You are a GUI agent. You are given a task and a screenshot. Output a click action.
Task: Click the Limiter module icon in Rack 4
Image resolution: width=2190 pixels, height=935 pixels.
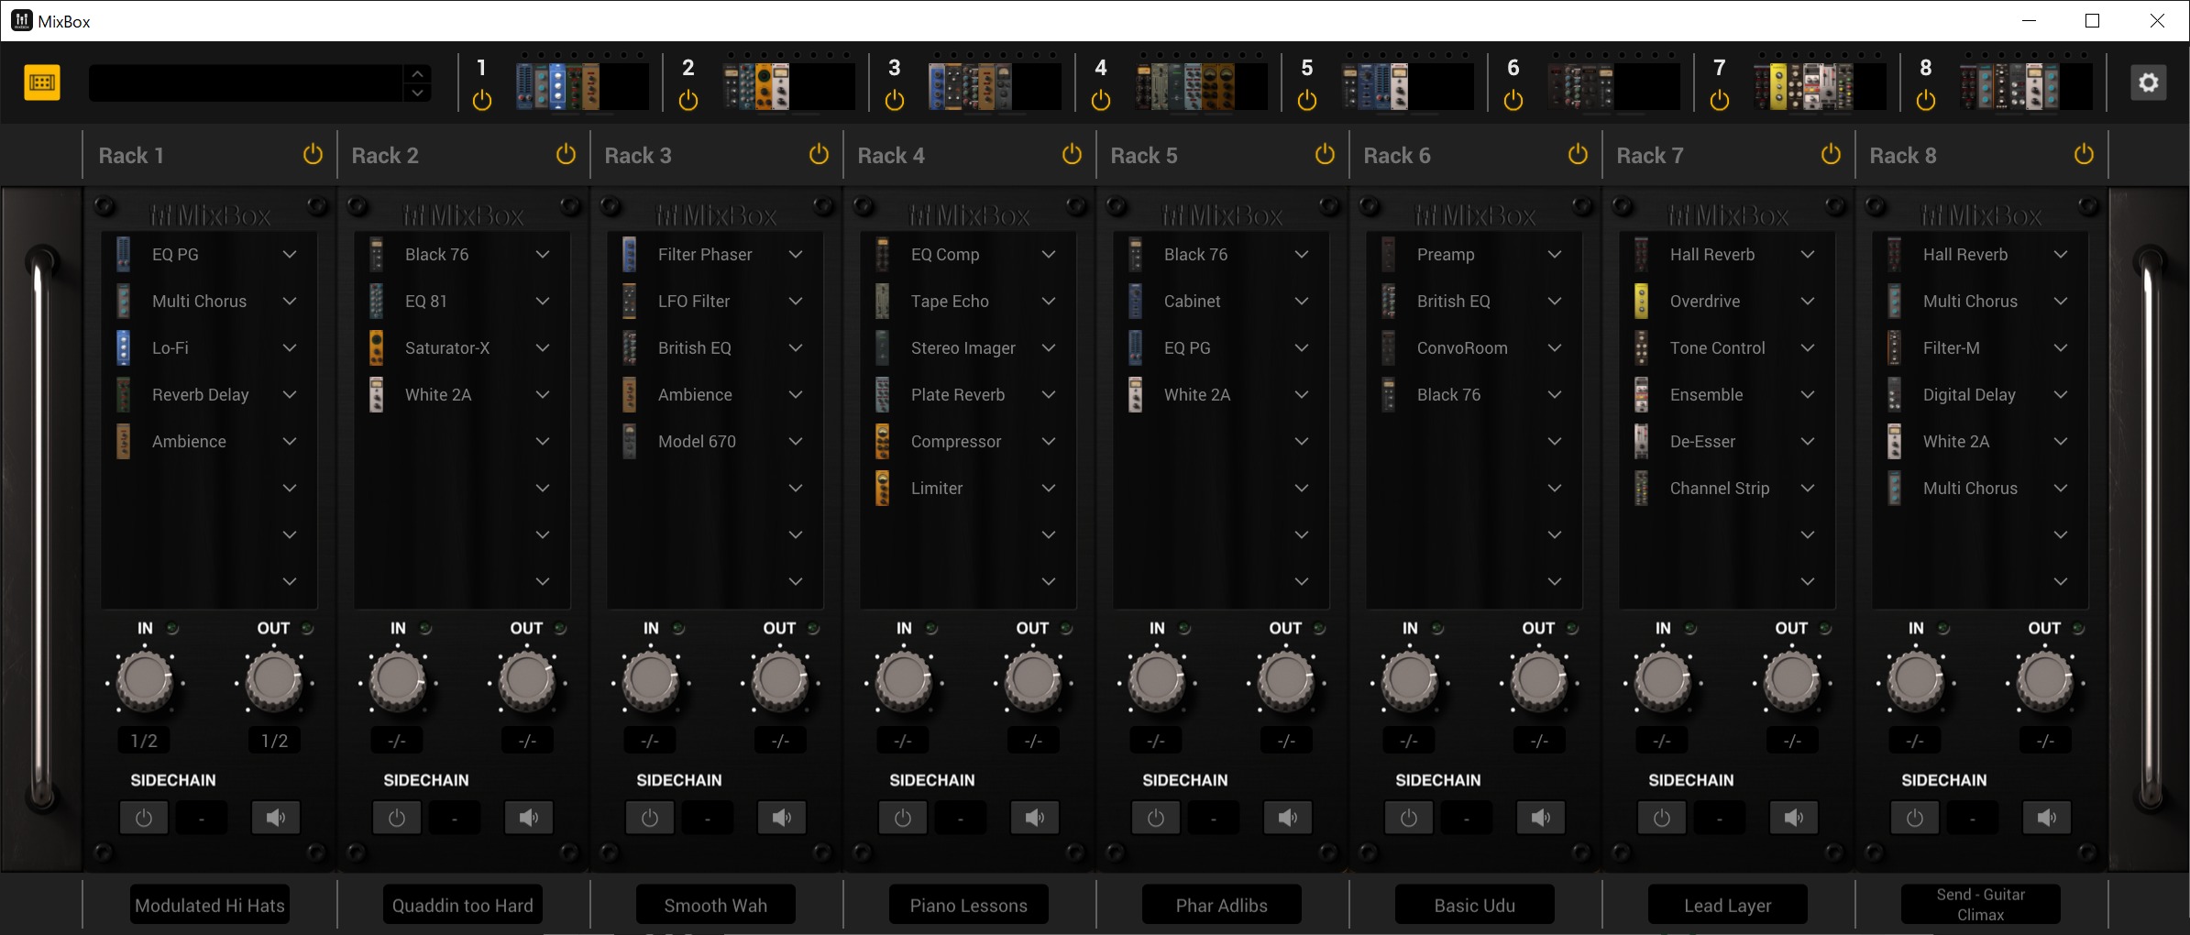(x=882, y=488)
